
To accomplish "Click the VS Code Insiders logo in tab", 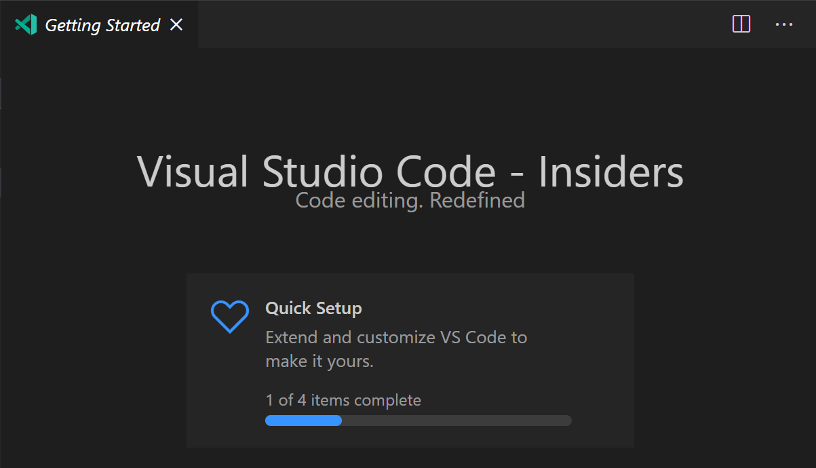I will click(x=26, y=25).
